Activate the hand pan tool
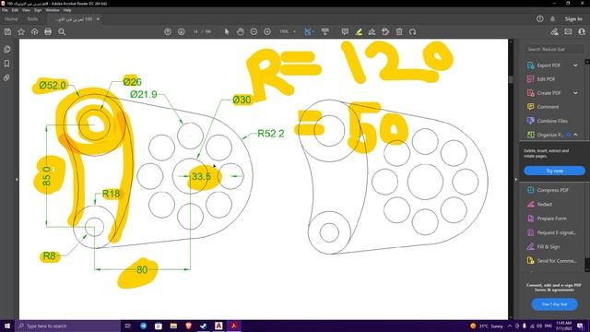 pyautogui.click(x=240, y=32)
